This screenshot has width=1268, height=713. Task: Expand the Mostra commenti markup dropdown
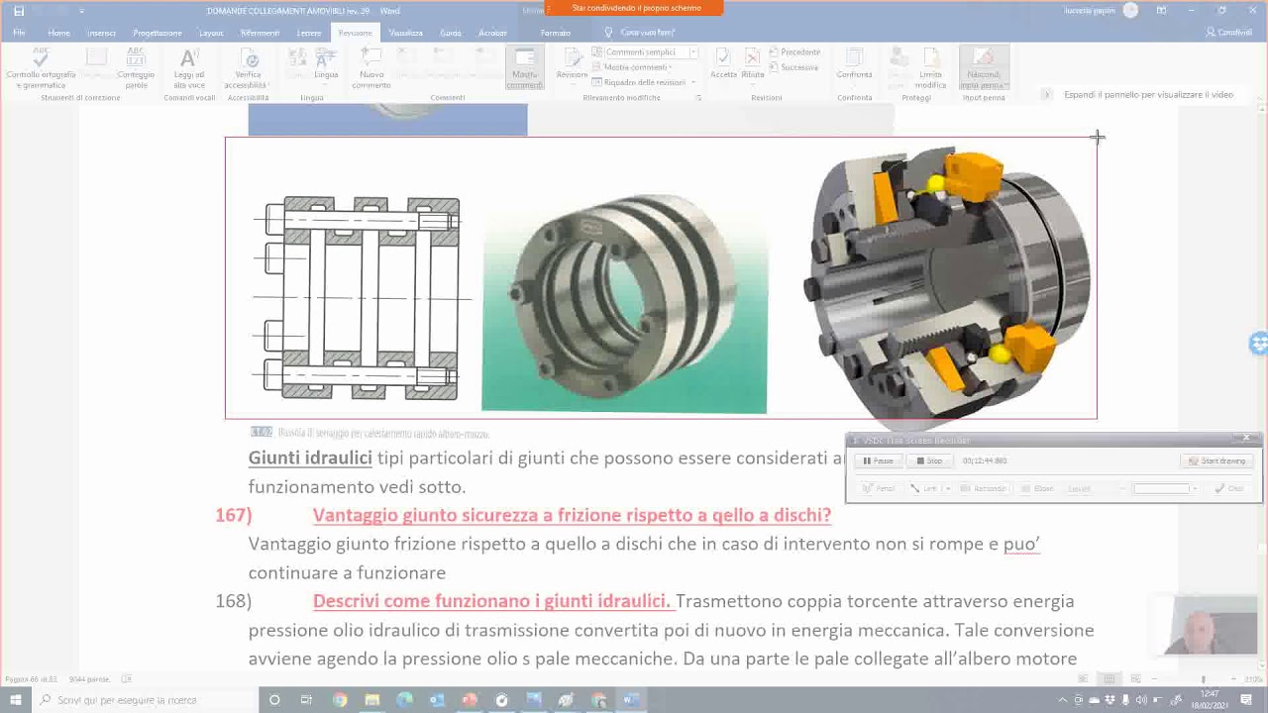tap(636, 67)
